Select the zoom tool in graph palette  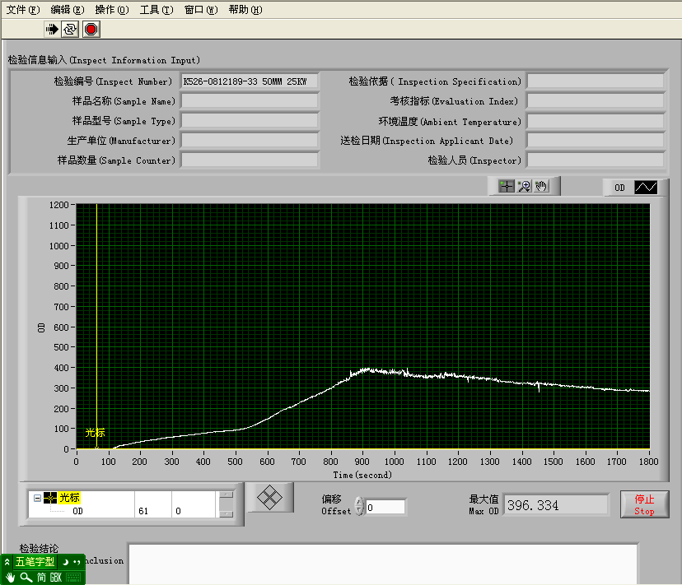[x=524, y=184]
